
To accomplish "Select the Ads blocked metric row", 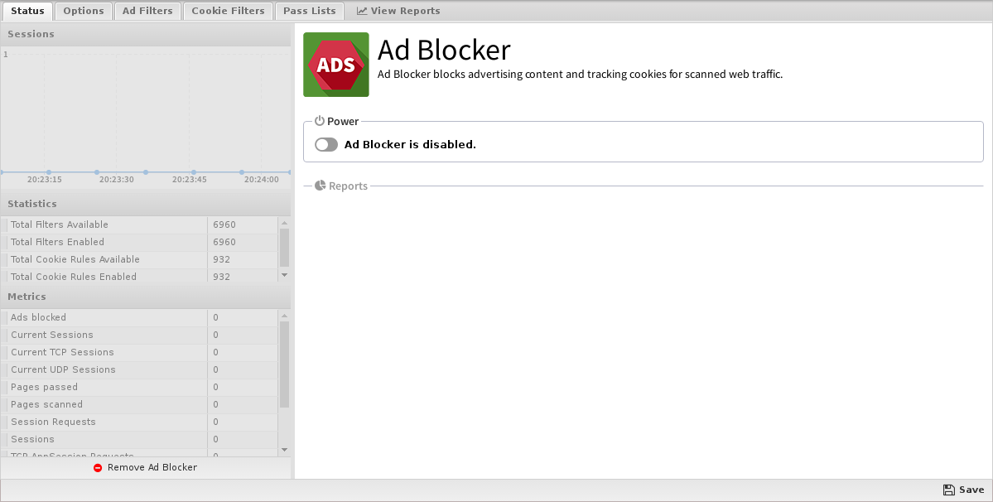I will coord(139,317).
